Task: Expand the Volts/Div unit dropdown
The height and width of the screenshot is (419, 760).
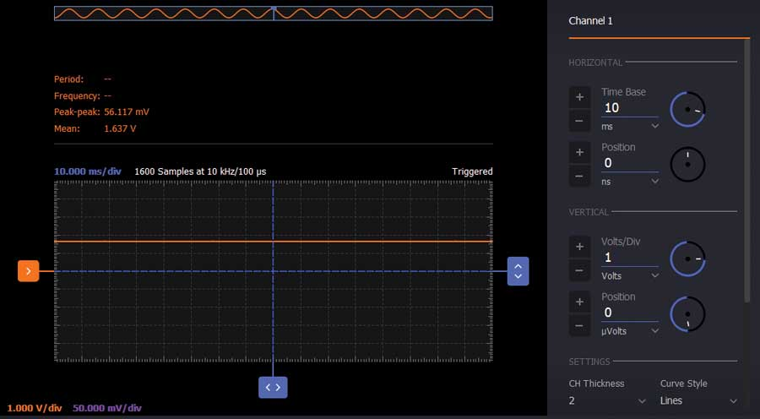Action: 630,275
